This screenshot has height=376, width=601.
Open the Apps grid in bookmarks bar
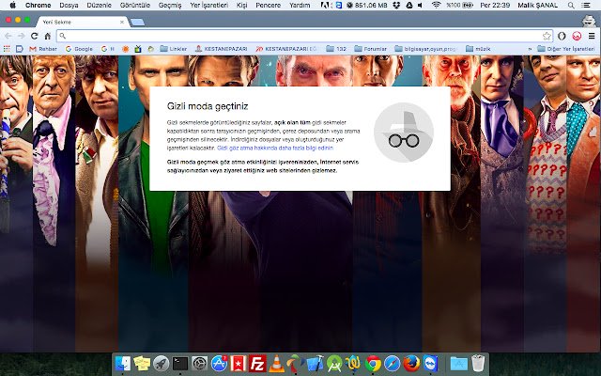point(7,49)
